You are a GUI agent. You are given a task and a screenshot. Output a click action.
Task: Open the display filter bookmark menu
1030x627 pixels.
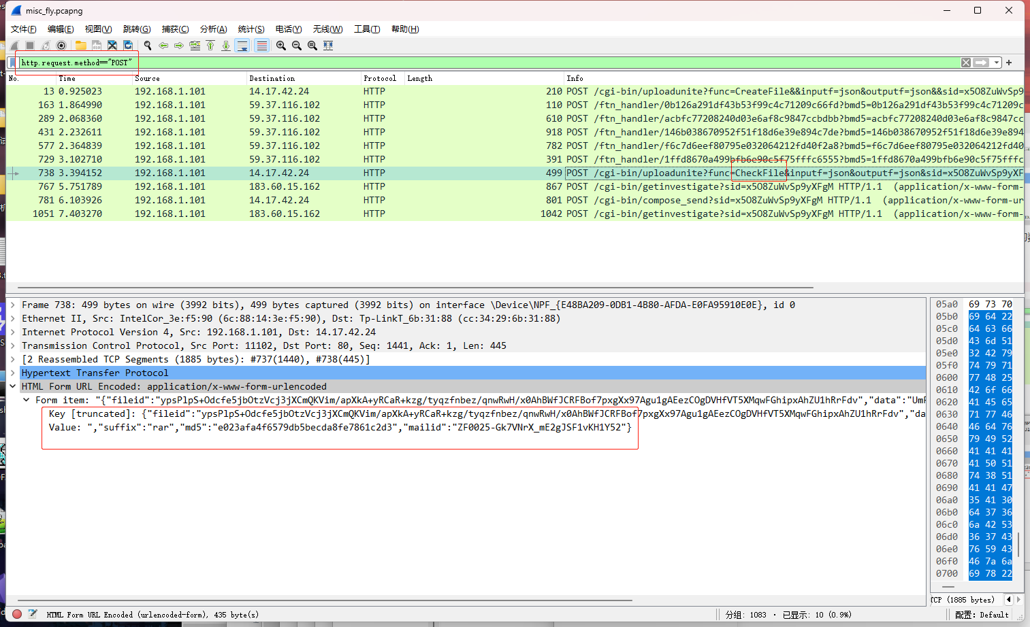[x=12, y=63]
